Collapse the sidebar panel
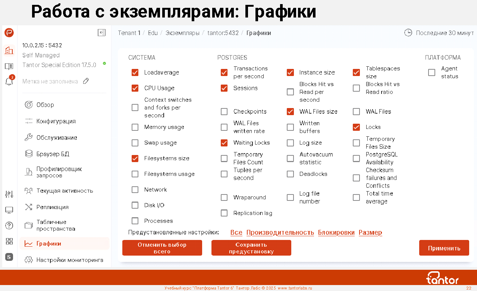Screen dimensions: 477x291 [101, 33]
